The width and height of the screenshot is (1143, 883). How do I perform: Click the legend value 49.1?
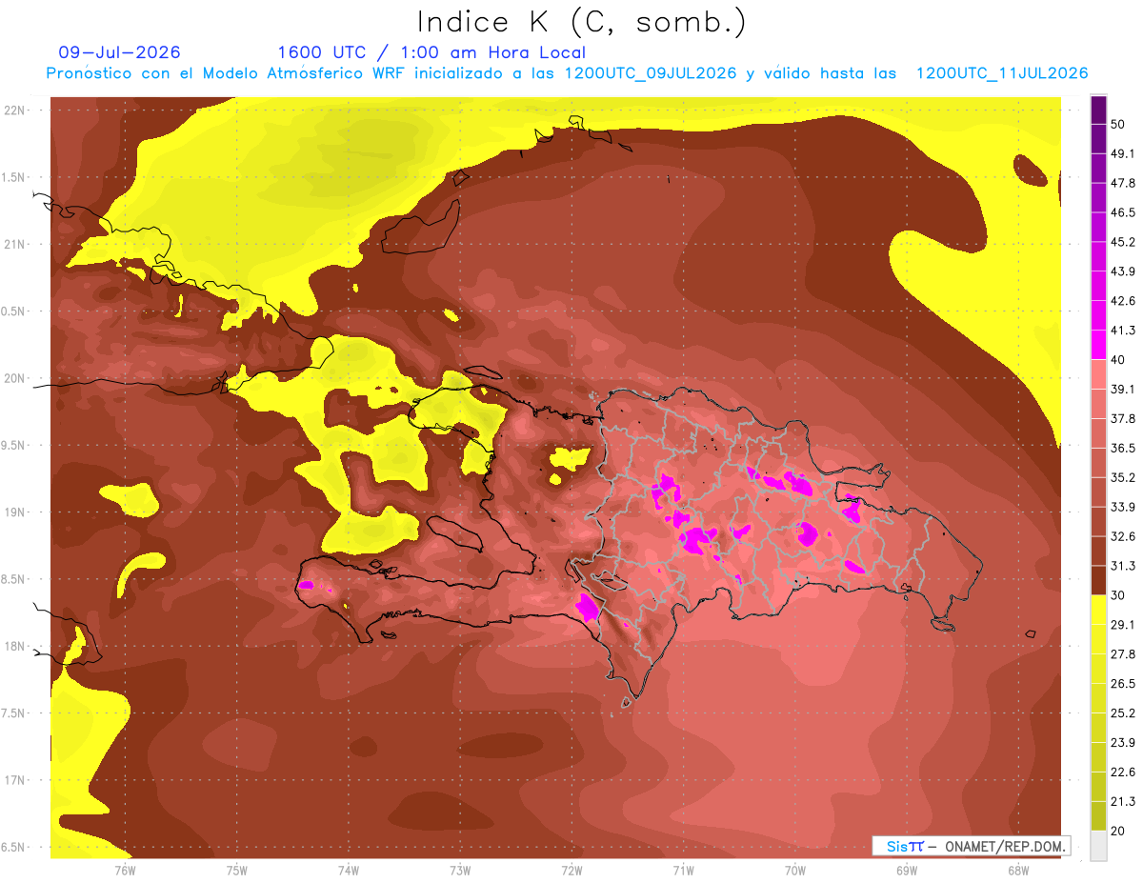[1123, 153]
